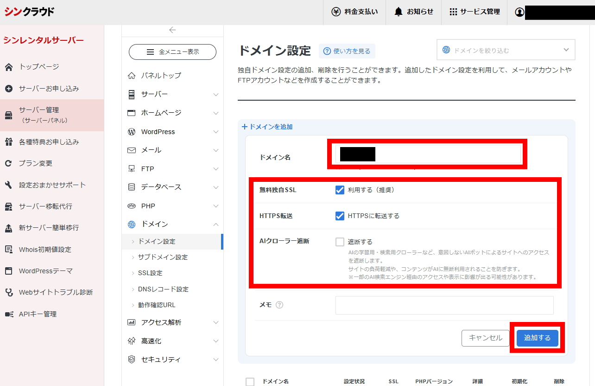Click the ドメインを追加 link
This screenshot has height=386, width=595.
pyautogui.click(x=267, y=127)
